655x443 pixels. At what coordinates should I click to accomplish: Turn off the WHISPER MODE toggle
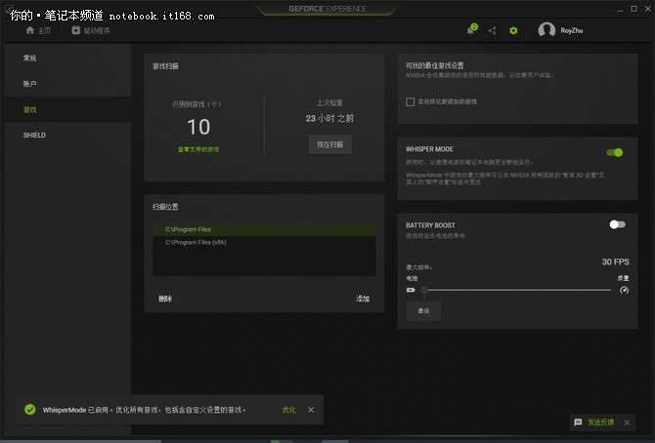click(x=615, y=152)
